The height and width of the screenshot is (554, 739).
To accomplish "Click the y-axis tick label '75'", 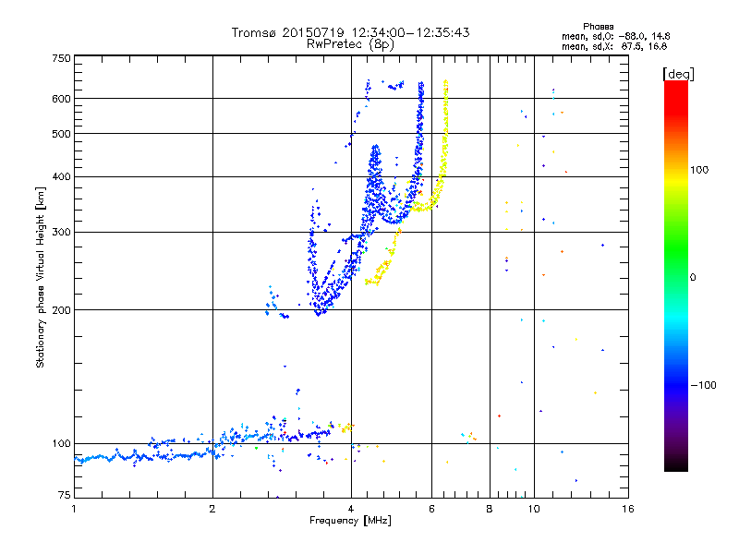I will 65,495.
